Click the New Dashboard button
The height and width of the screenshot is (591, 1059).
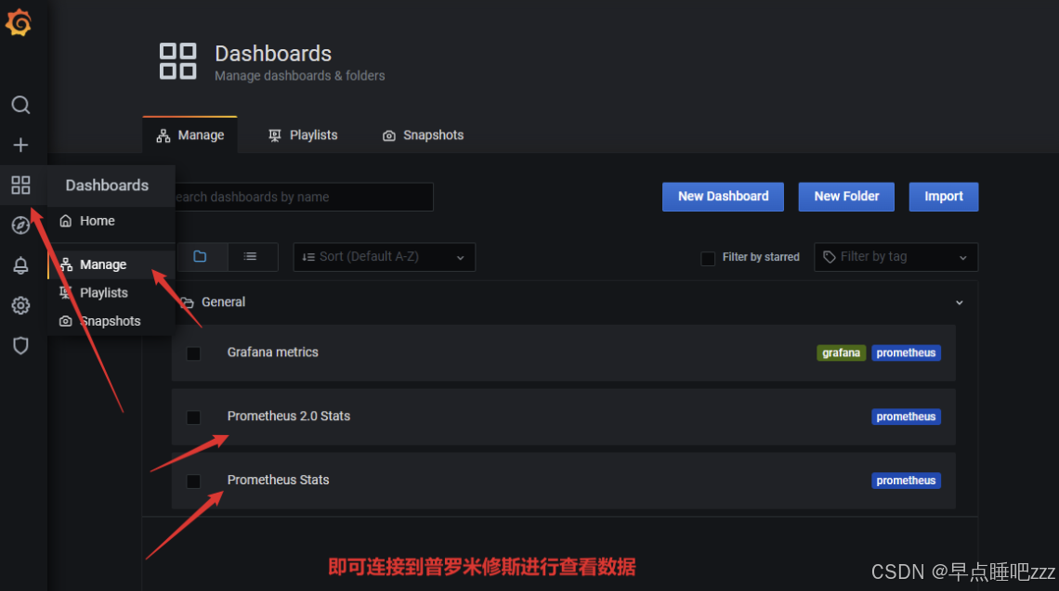[x=723, y=197]
